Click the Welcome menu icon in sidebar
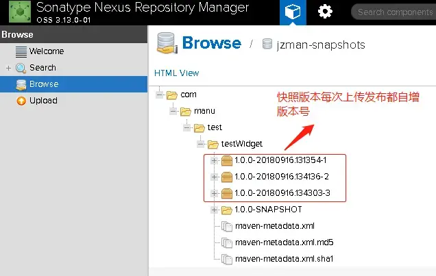 coord(21,51)
